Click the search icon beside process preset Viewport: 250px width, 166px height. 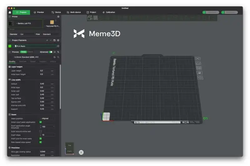click(x=58, y=57)
